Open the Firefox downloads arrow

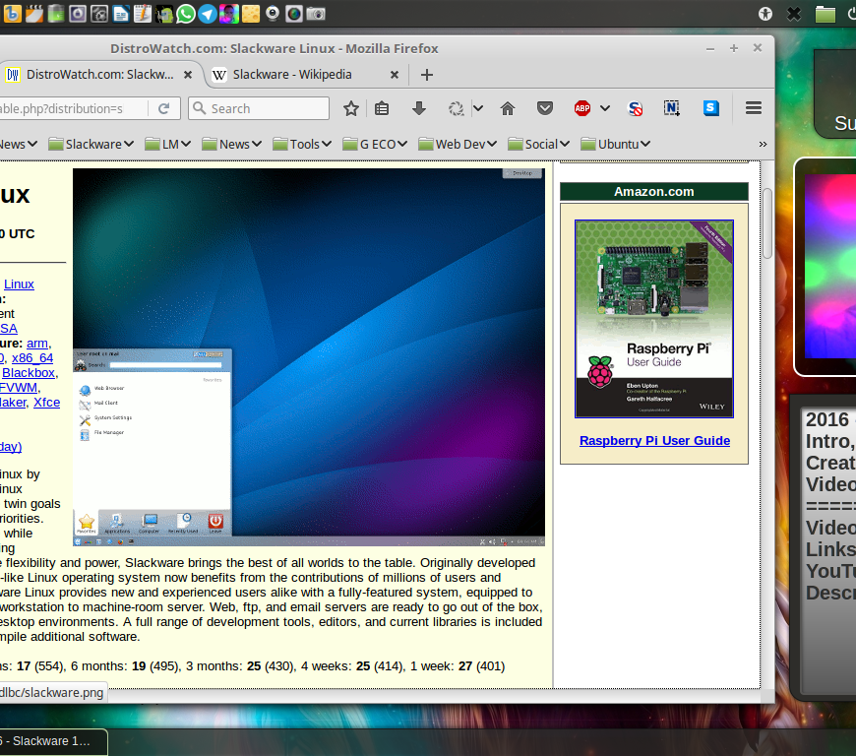coord(419,108)
